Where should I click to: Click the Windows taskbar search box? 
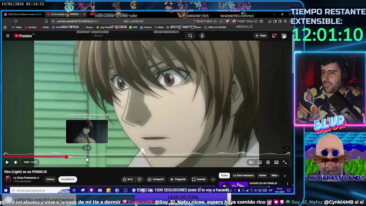40,191
